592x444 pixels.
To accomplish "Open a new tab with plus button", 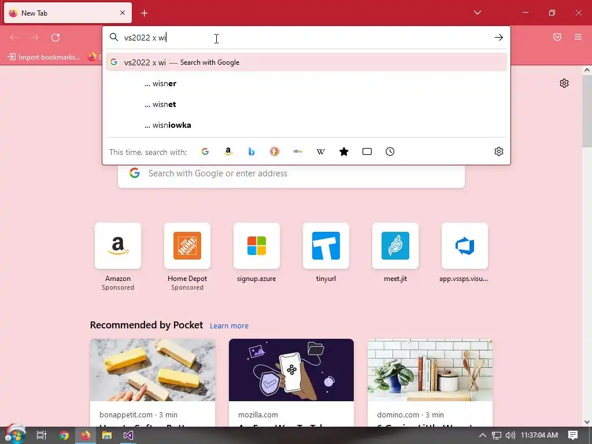I will 144,13.
